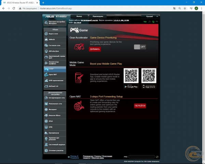Click the browser Back arrow
Viewport: 205px width, 164px height.
pyautogui.click(x=3, y=8)
